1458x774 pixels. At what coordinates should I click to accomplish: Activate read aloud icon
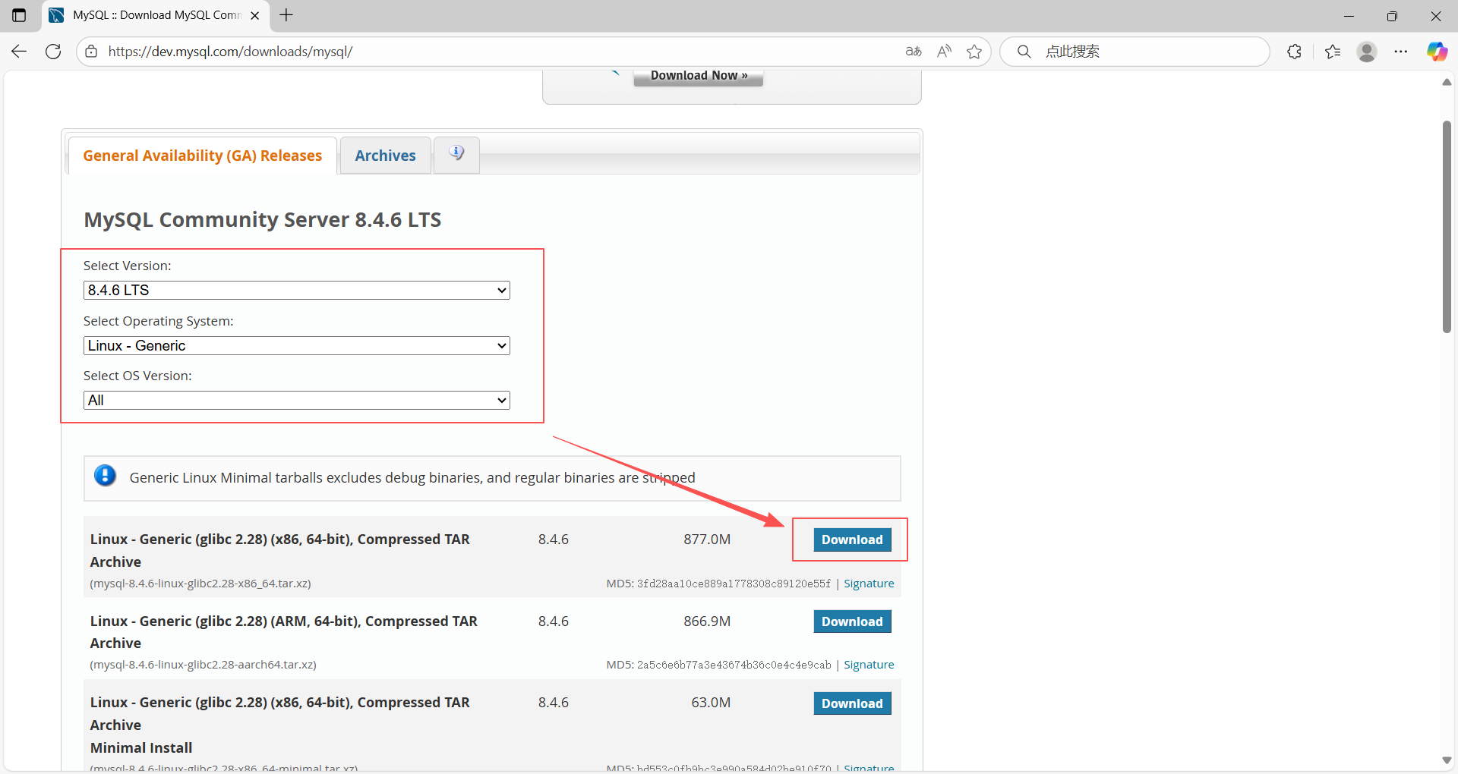944,52
